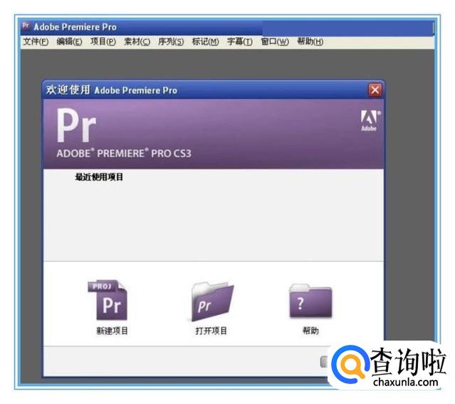Open the 帮助(H) menu in the menu bar
Screen dimensions: 455x404
coord(310,42)
